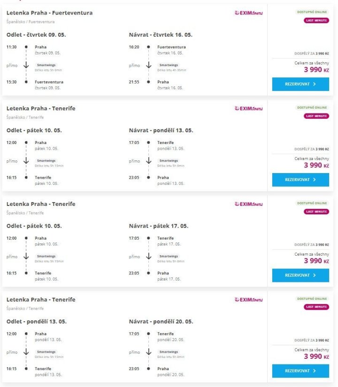Reserve Tenerife flight returning pátek 17. 05.
The width and height of the screenshot is (338, 387).
(x=300, y=275)
